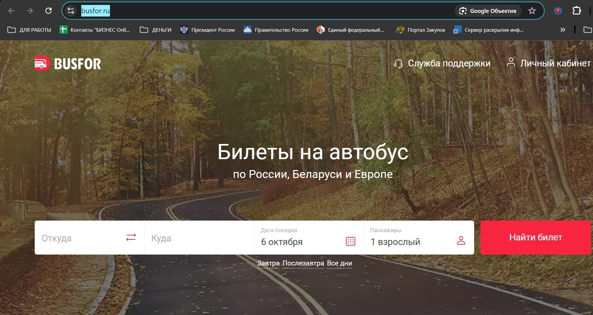593x315 pixels.
Task: Focus the Куда destination field
Action: click(199, 238)
